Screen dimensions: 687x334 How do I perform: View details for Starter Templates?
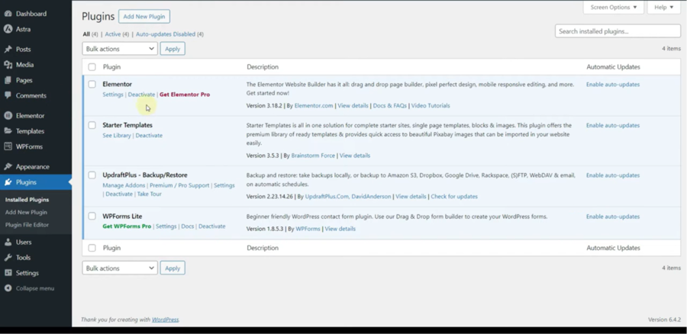355,156
